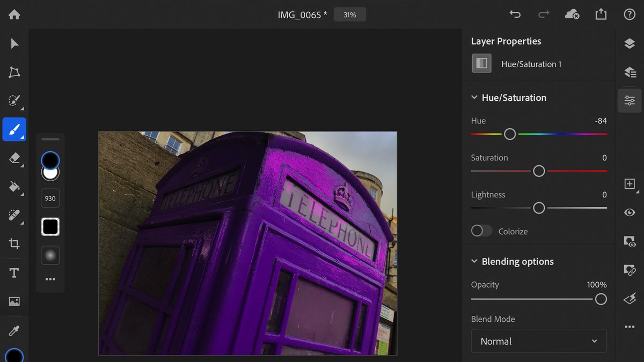The height and width of the screenshot is (362, 644).
Task: Collapse the Hue/Saturation section
Action: point(474,98)
